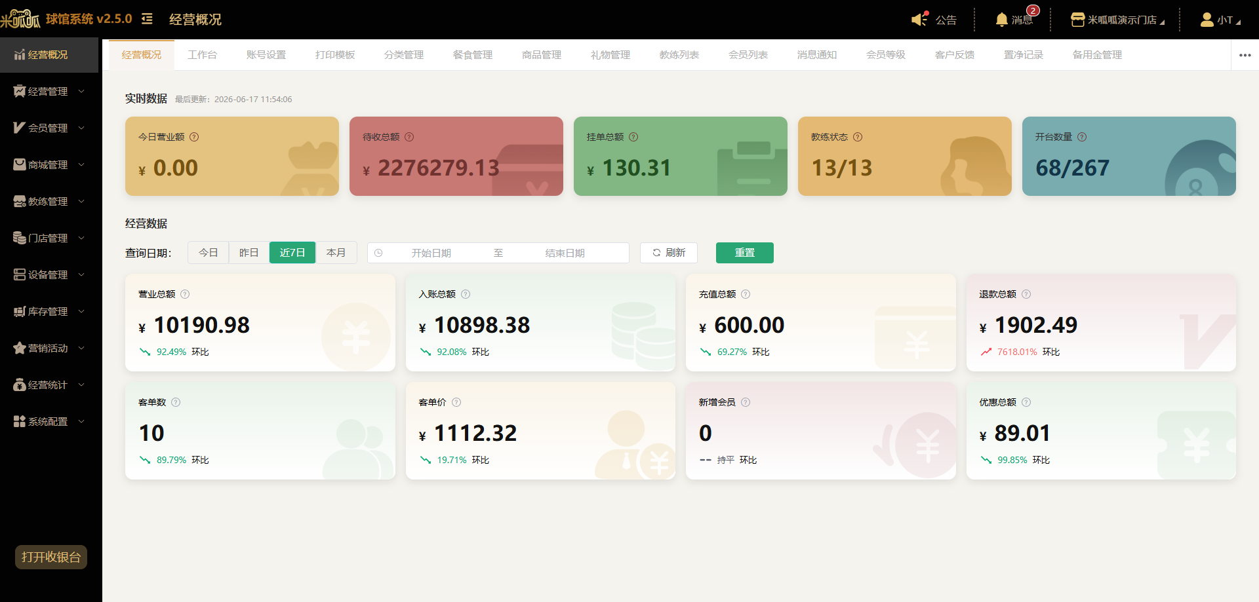1259x602 pixels.
Task: Expand the 会员管理 sidebar menu
Action: pos(49,128)
